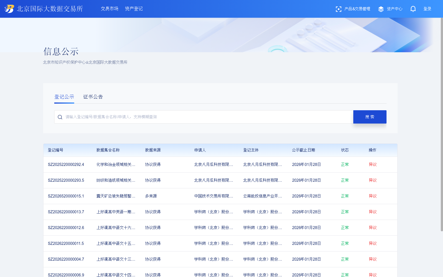The image size is (443, 277).
Task: Open 产品&交易管理 in header
Action: [x=357, y=9]
